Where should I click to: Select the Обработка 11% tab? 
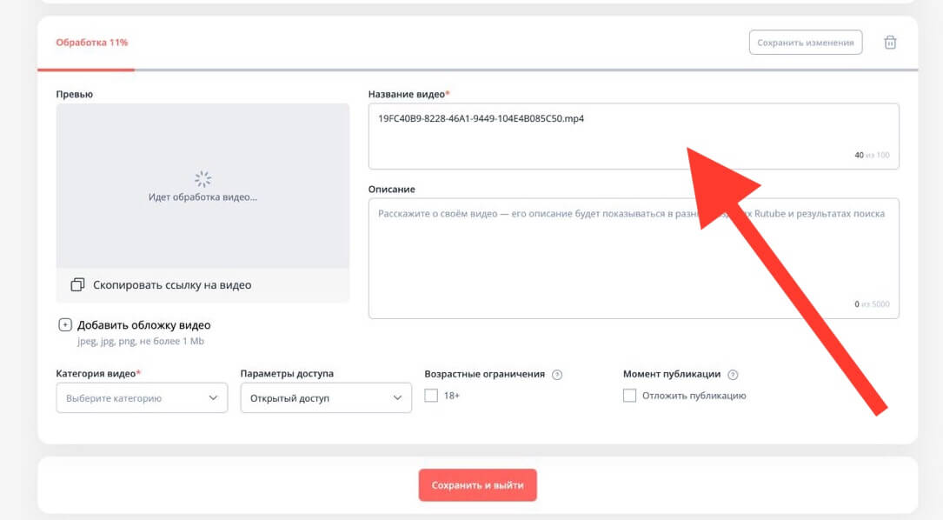tap(91, 43)
